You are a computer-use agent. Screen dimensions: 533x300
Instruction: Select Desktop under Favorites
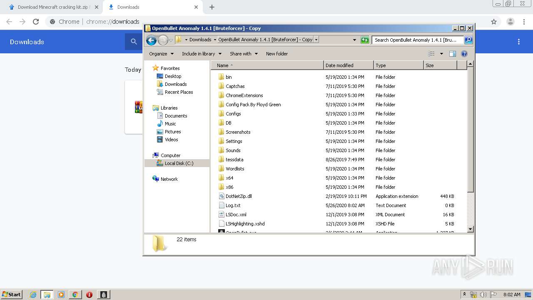click(x=173, y=76)
